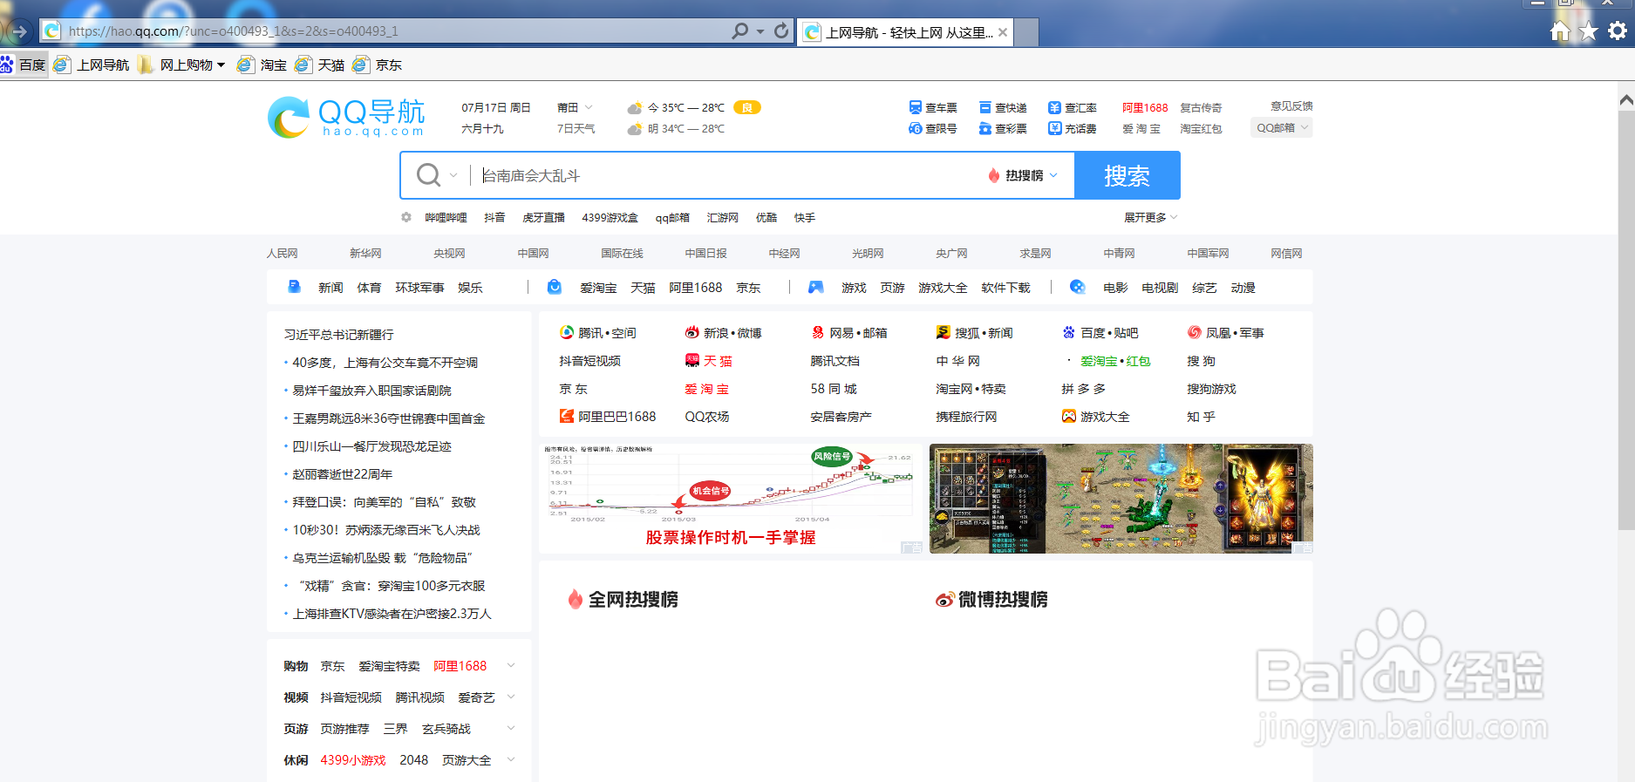Go forward with the browser arrow button

coord(19,32)
